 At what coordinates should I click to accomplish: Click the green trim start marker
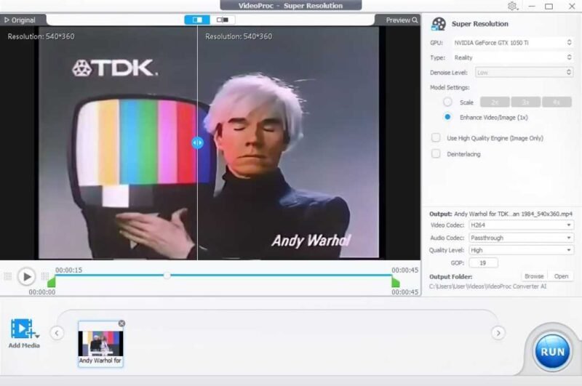tap(52, 282)
